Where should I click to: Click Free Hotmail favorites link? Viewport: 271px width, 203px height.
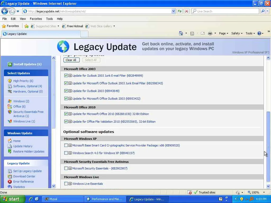point(73,26)
